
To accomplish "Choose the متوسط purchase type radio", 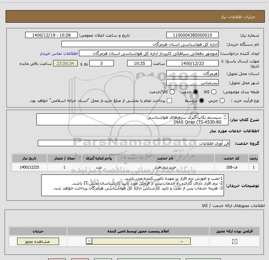I will click(x=202, y=101).
